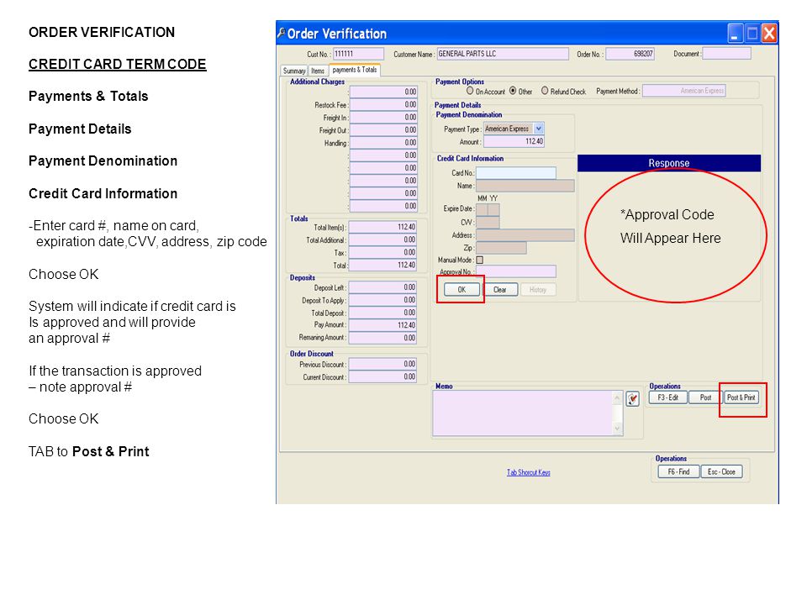This screenshot has height=605, width=807.
Task: Click the Additional Charges heading
Action: [317, 82]
